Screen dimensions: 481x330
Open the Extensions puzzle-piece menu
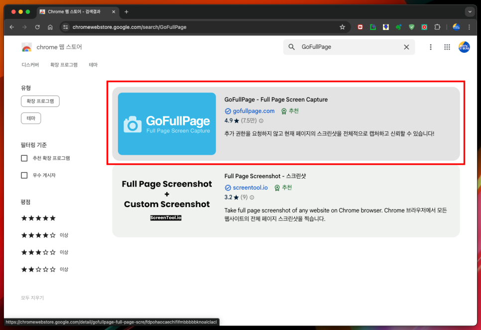click(438, 27)
